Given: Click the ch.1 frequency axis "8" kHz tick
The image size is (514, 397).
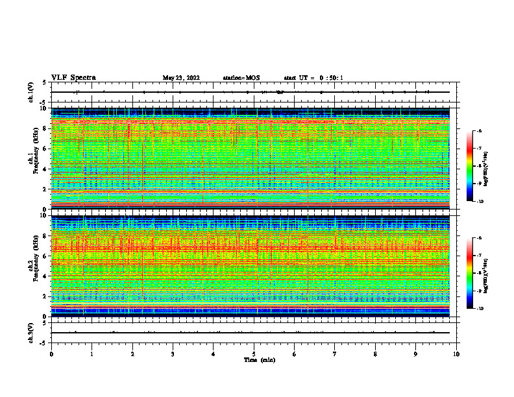Looking at the screenshot, I should coord(45,128).
